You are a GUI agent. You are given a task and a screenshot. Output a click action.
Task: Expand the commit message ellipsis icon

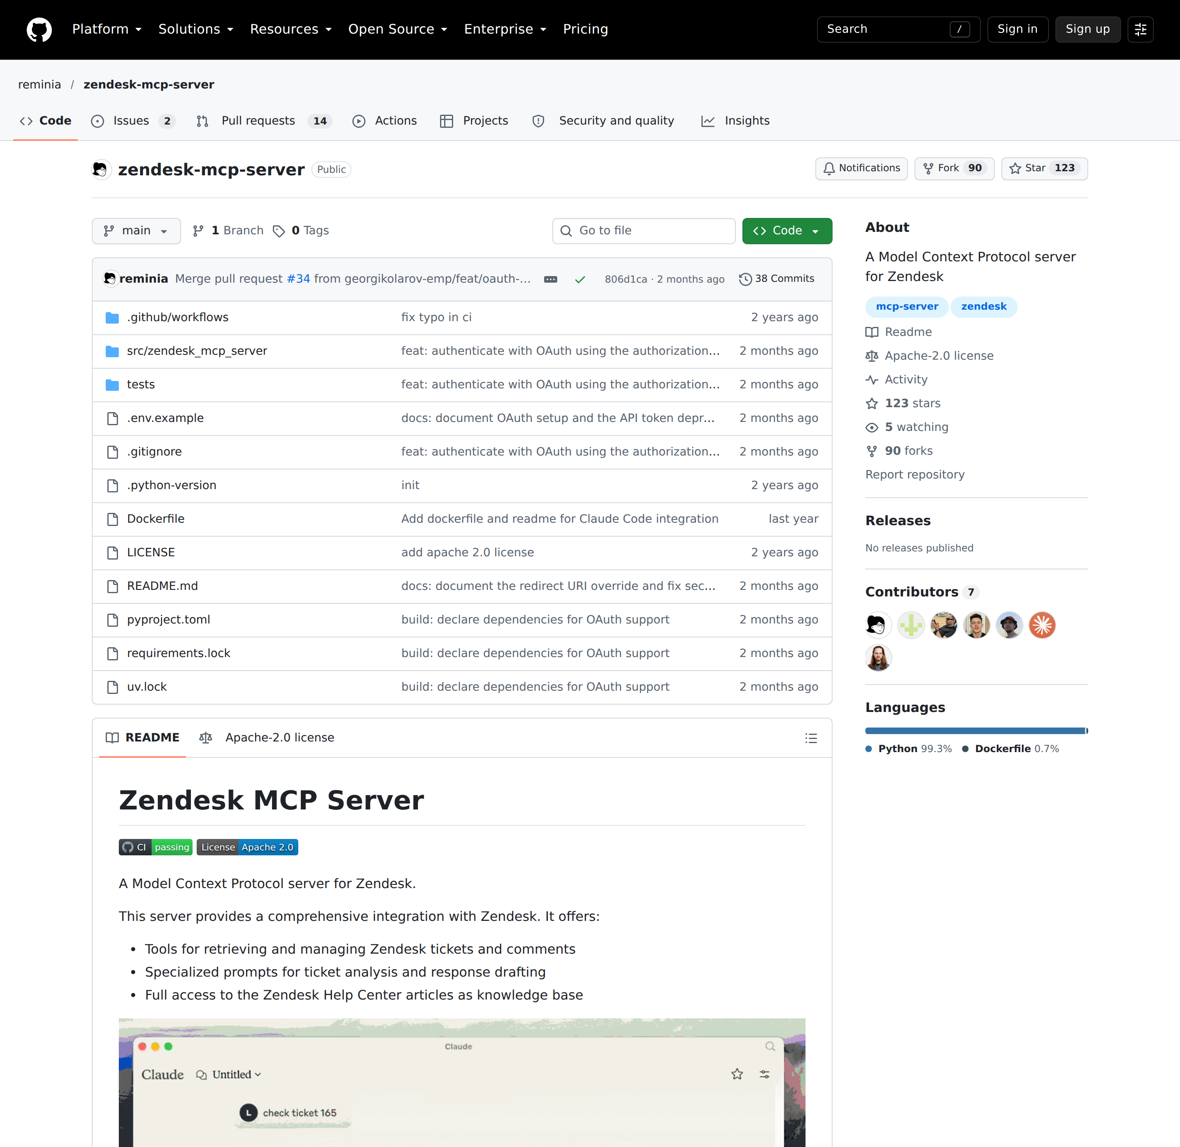click(x=550, y=279)
